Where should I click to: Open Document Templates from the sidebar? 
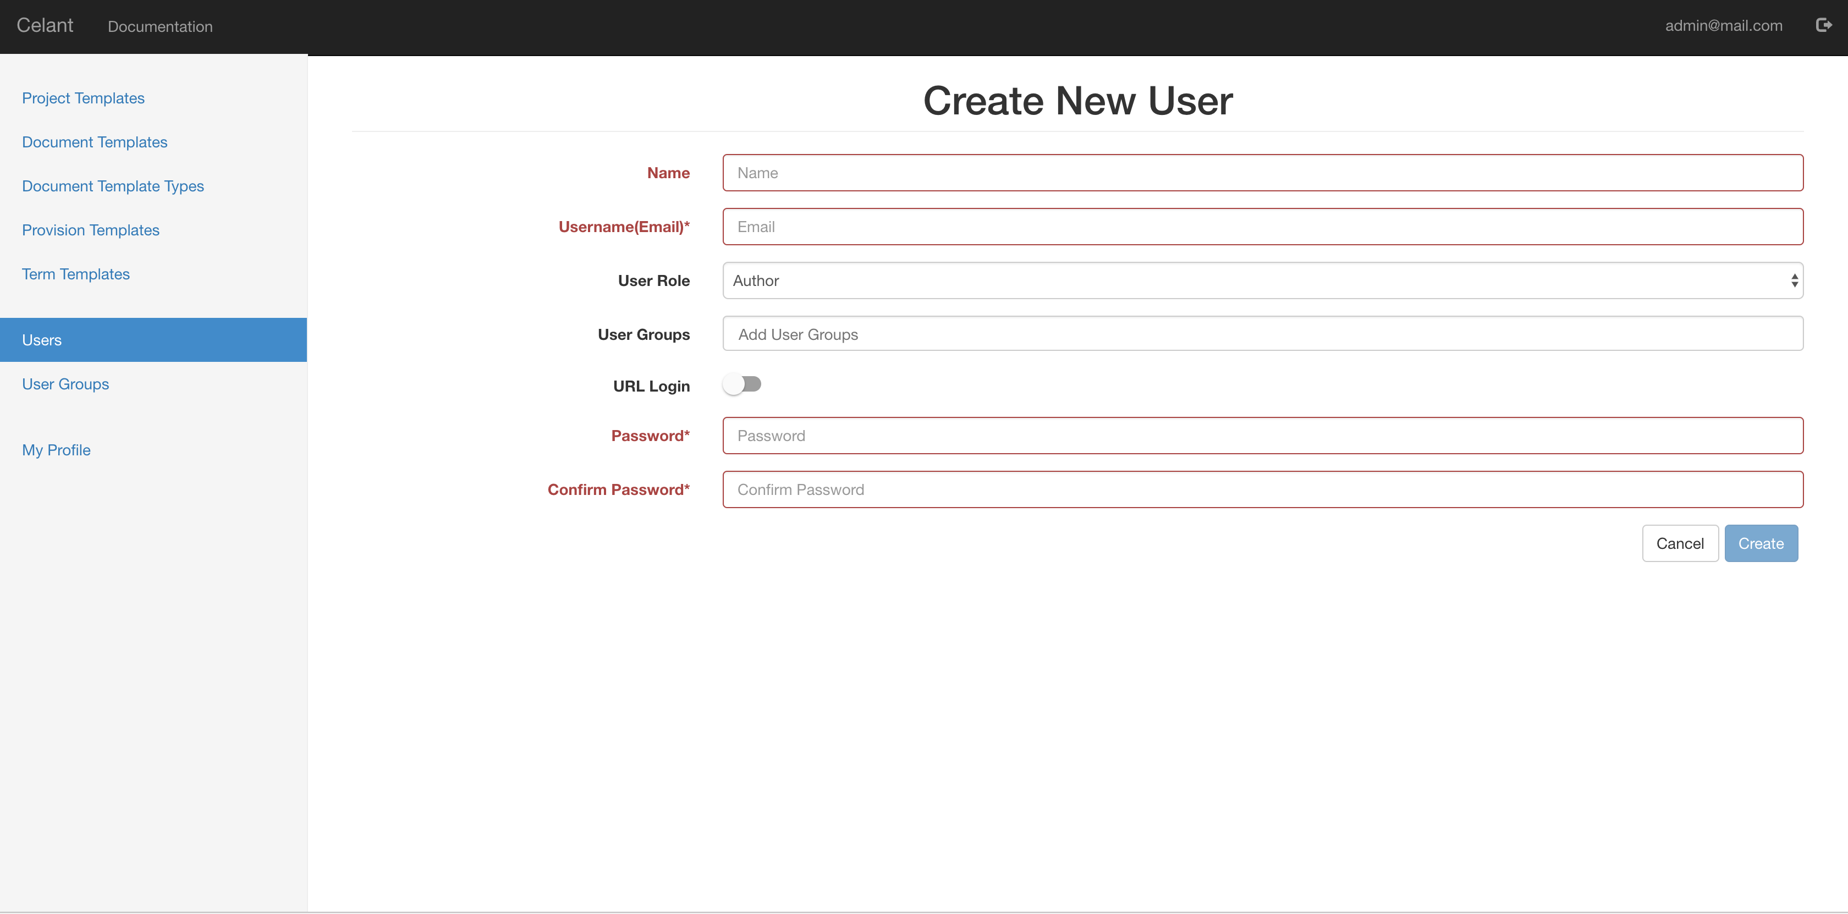[94, 142]
